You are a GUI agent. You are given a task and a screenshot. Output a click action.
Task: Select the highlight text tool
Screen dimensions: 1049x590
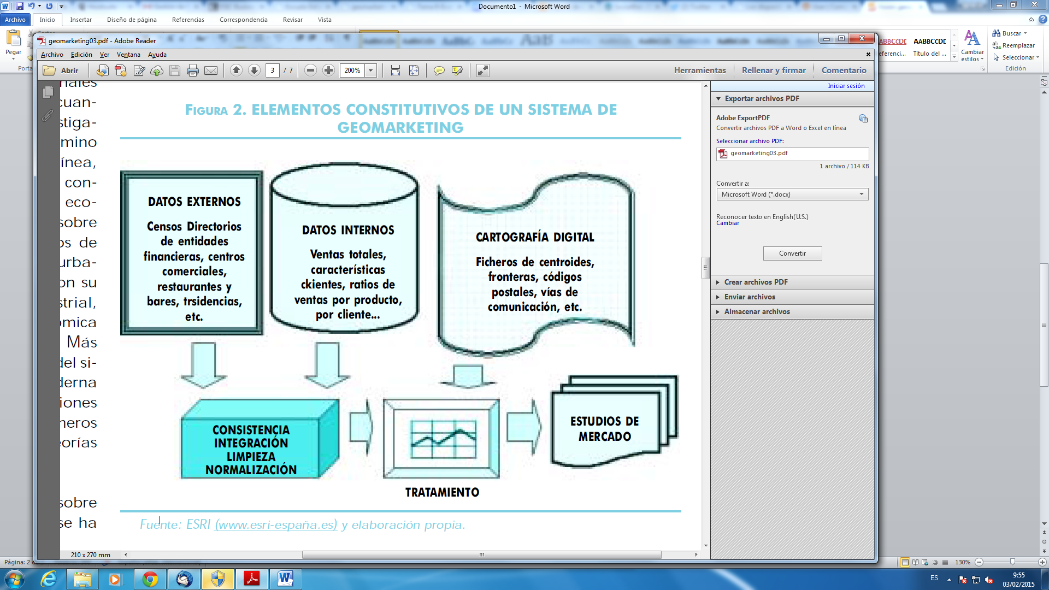(x=457, y=70)
